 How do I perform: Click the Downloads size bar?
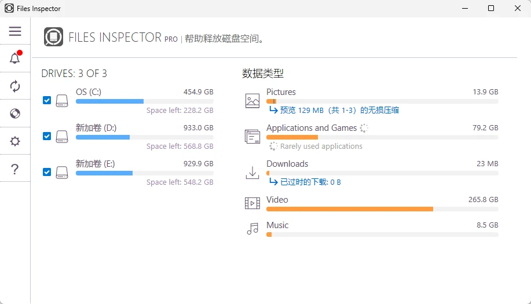tap(382, 173)
